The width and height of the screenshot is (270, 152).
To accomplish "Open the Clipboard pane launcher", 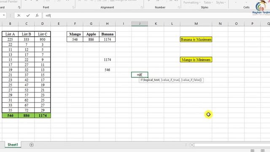I will (x=19, y=8).
